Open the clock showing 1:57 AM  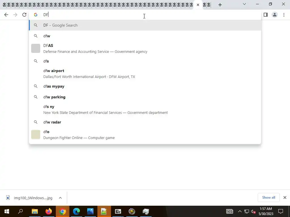(x=266, y=211)
